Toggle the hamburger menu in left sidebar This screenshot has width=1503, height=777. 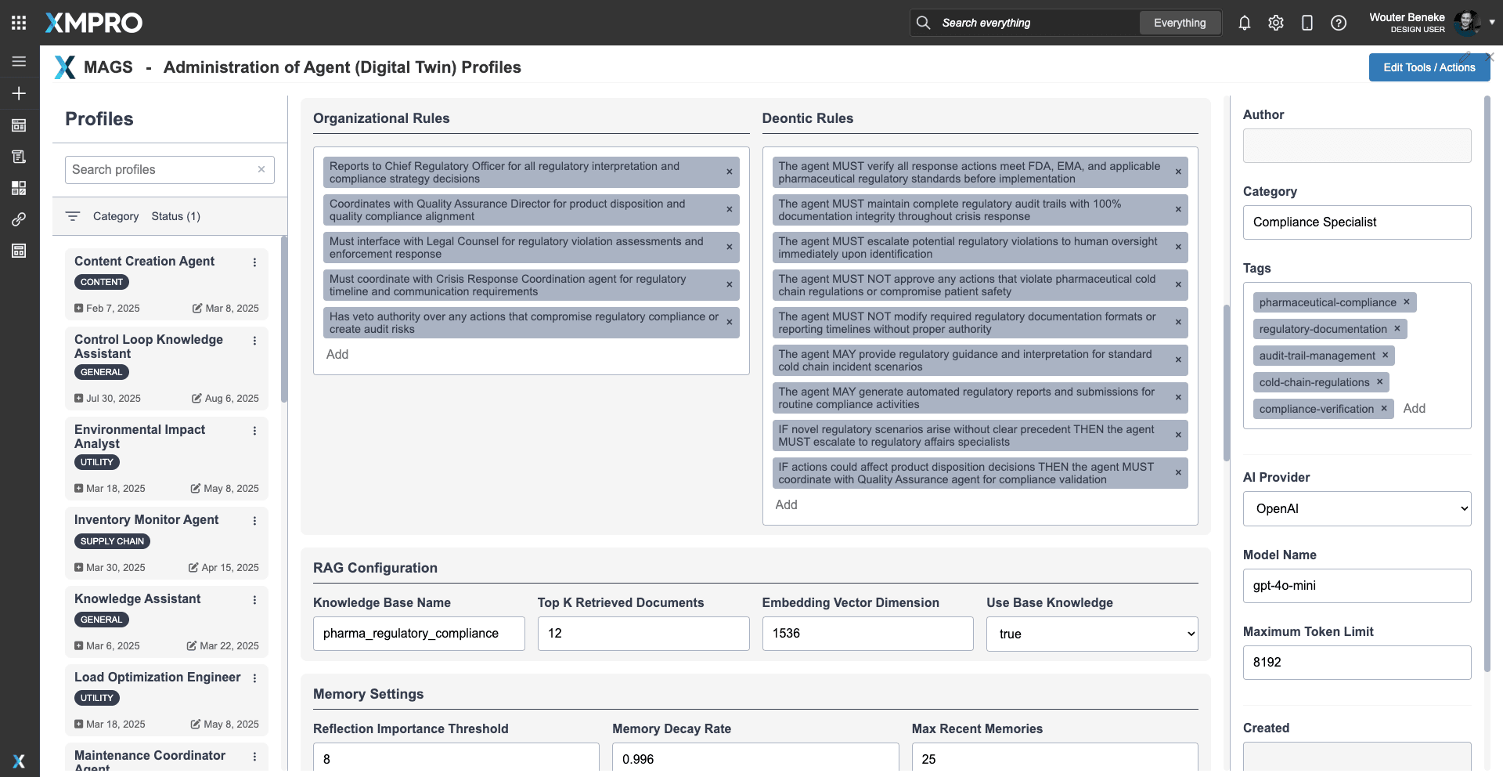[19, 61]
